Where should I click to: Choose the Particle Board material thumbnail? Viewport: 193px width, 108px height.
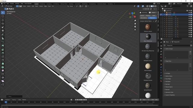(148, 66)
